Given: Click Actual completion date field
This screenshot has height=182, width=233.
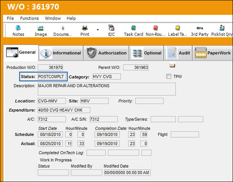Looking at the screenshot, I should click(x=107, y=144).
